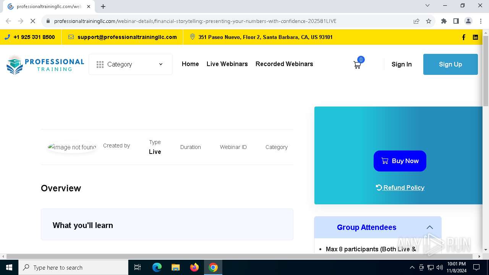
Task: Go to Home menu item
Action: (x=190, y=64)
